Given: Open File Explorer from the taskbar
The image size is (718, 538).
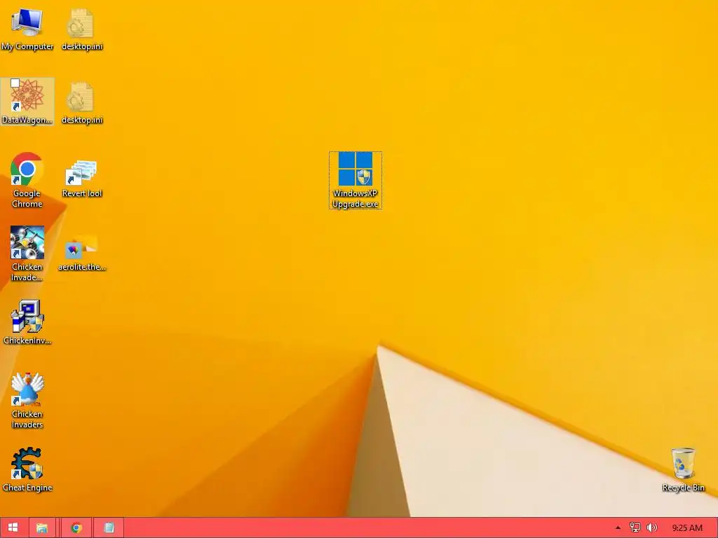Looking at the screenshot, I should [x=42, y=527].
